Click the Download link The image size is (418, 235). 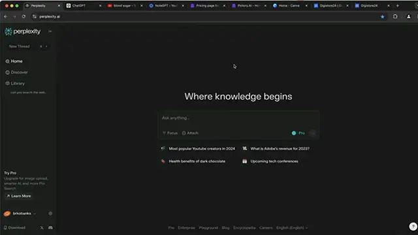(14, 228)
